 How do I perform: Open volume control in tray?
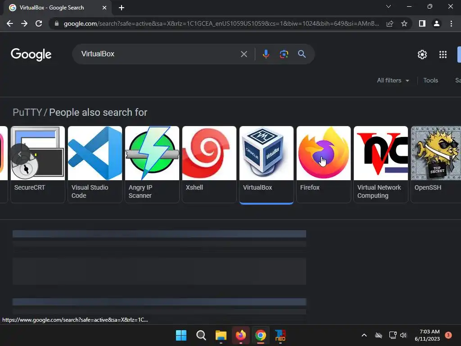pos(403,335)
